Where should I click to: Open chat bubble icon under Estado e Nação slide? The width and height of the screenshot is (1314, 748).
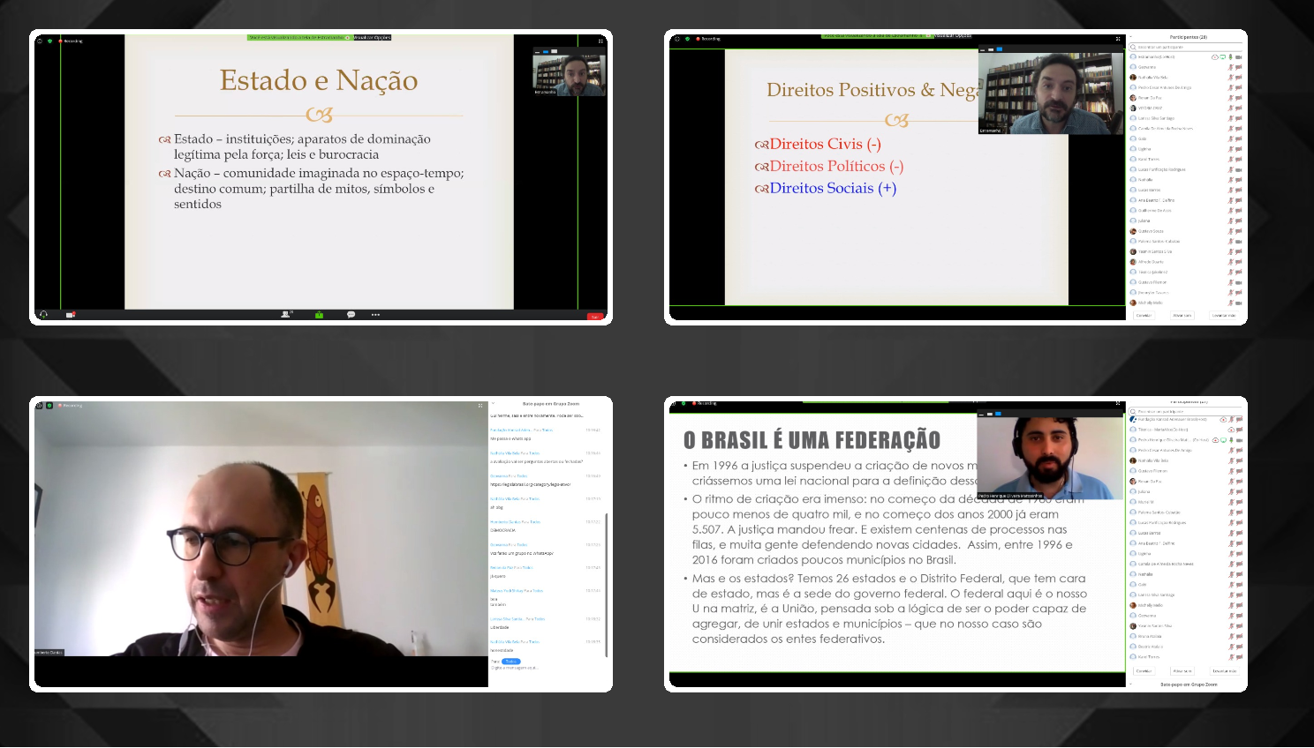coord(351,315)
